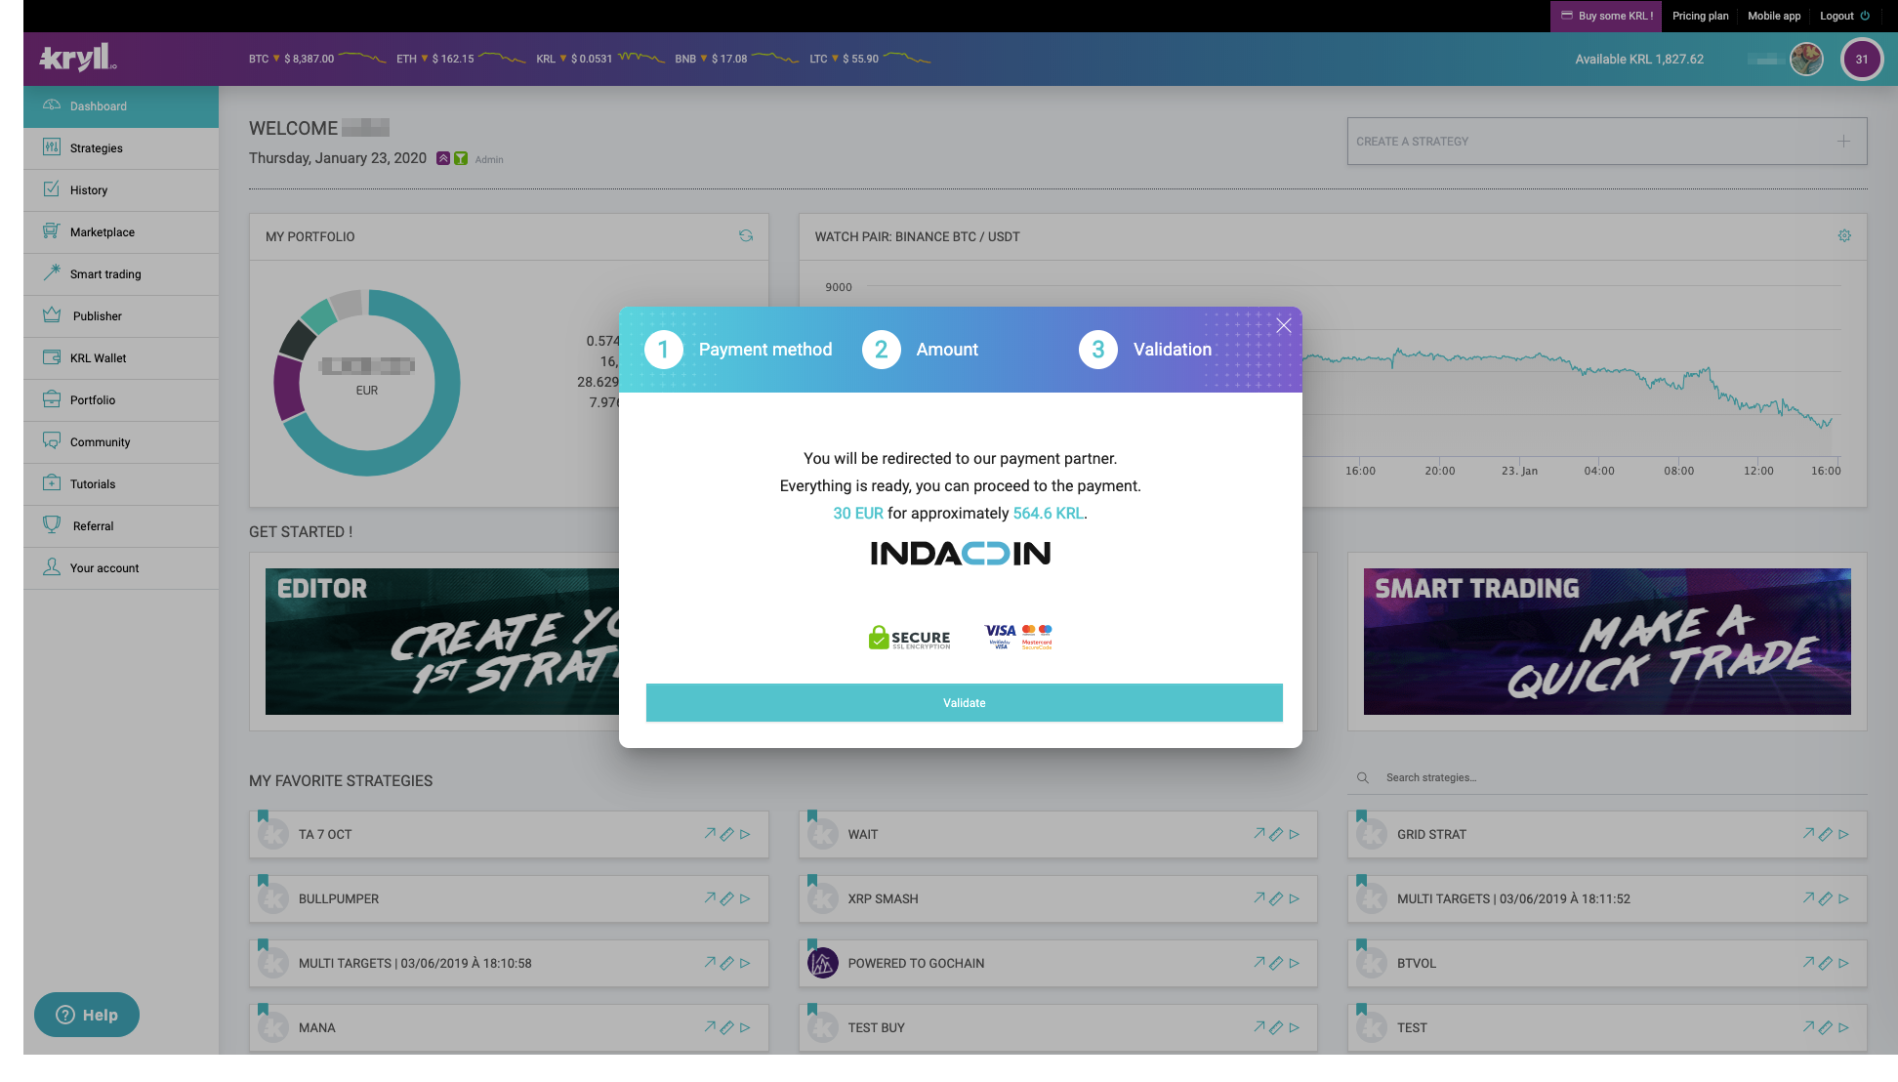Viewport: 1898px width, 1082px height.
Task: Open the TA 7 OCT strategy arrow icon
Action: coord(710,834)
